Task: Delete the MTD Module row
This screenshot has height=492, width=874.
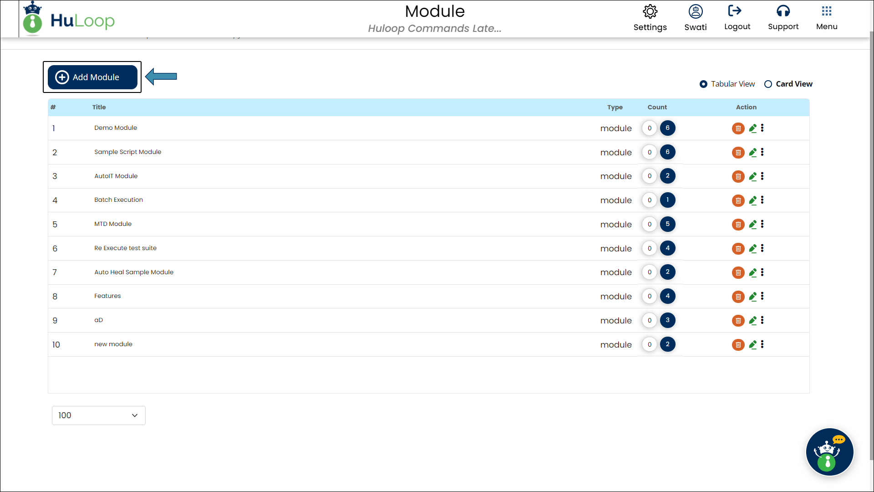Action: 738,225
